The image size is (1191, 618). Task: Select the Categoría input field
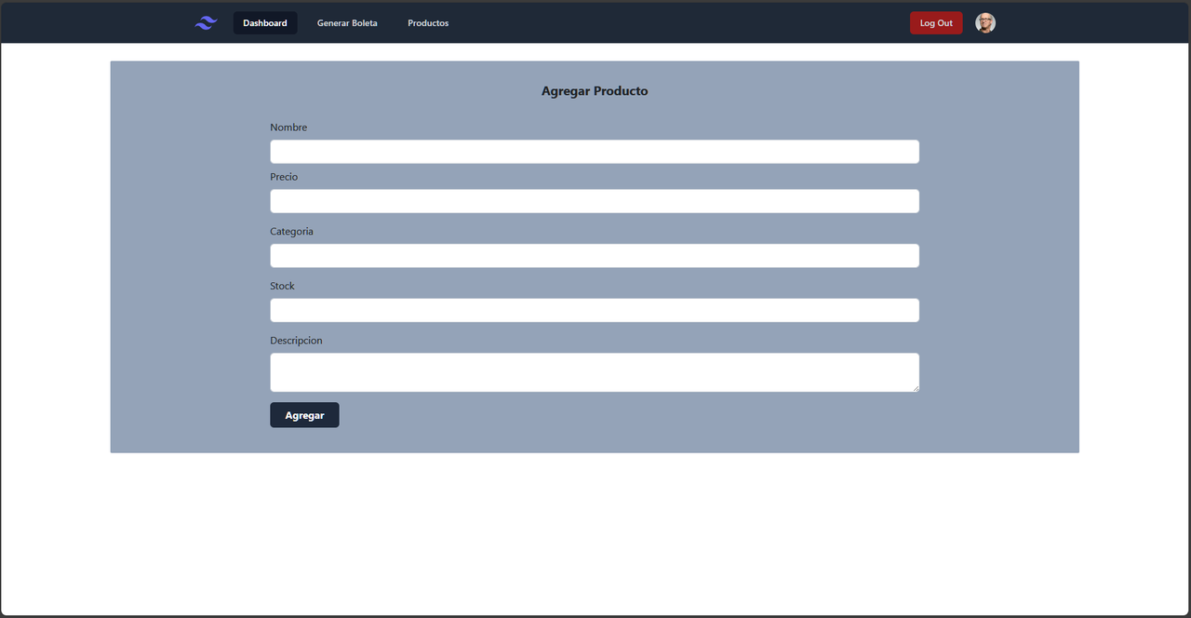(595, 255)
